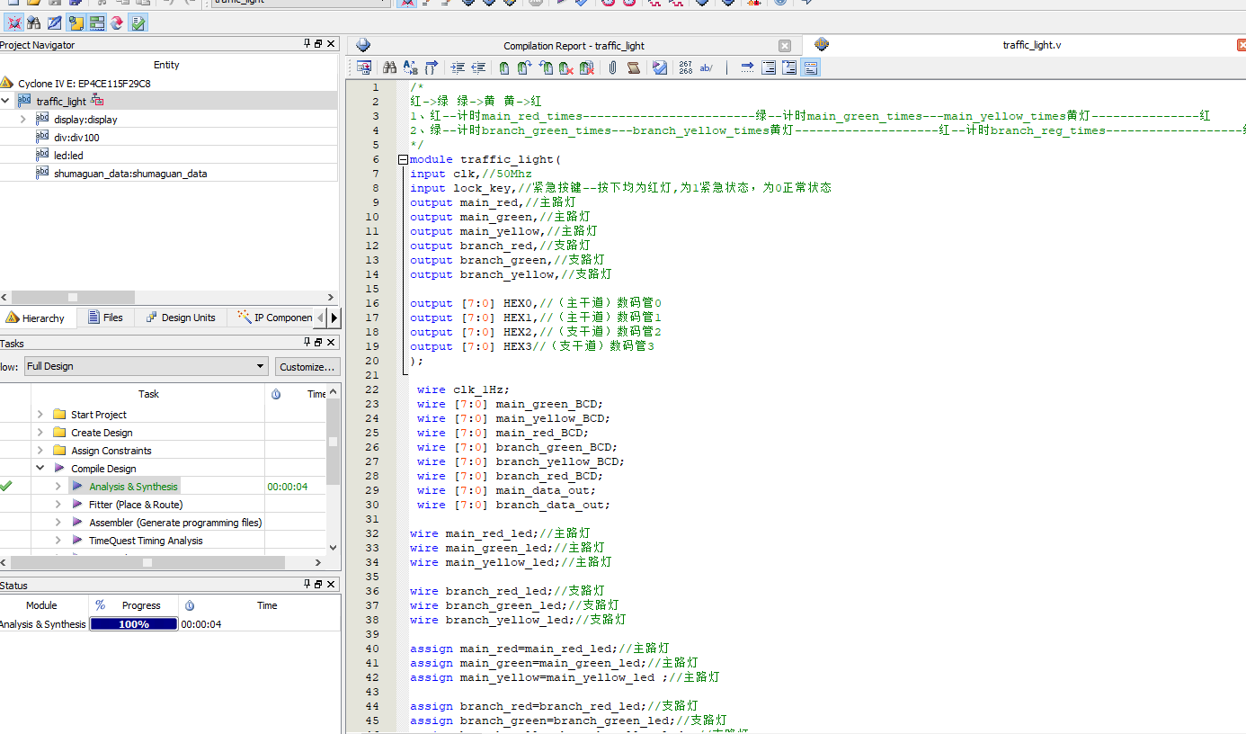This screenshot has width=1246, height=734.
Task: Click the green-checkmark page icon in the second toolbar row
Action: point(138,22)
